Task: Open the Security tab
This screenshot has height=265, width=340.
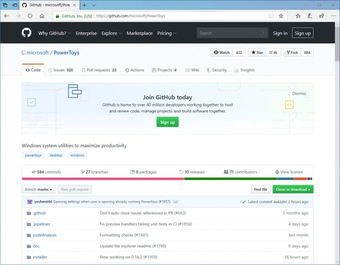Action: [x=216, y=70]
